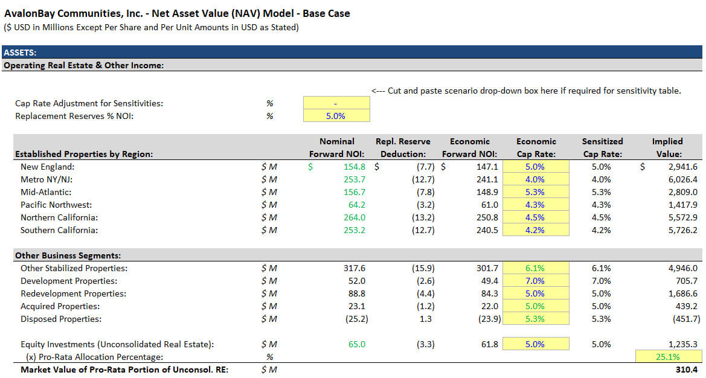This screenshot has width=706, height=378.
Task: Click Northern California economic NOI 250.8
Action: pos(487,217)
